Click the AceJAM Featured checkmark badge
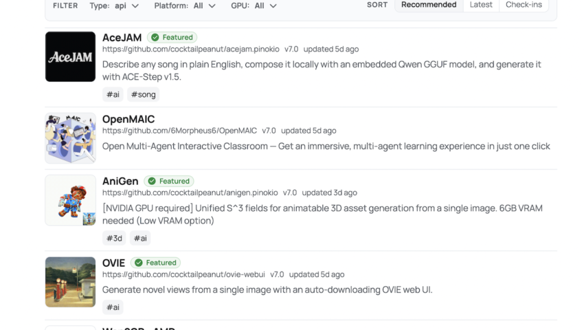Viewport: 584px width, 330px height. tap(172, 37)
